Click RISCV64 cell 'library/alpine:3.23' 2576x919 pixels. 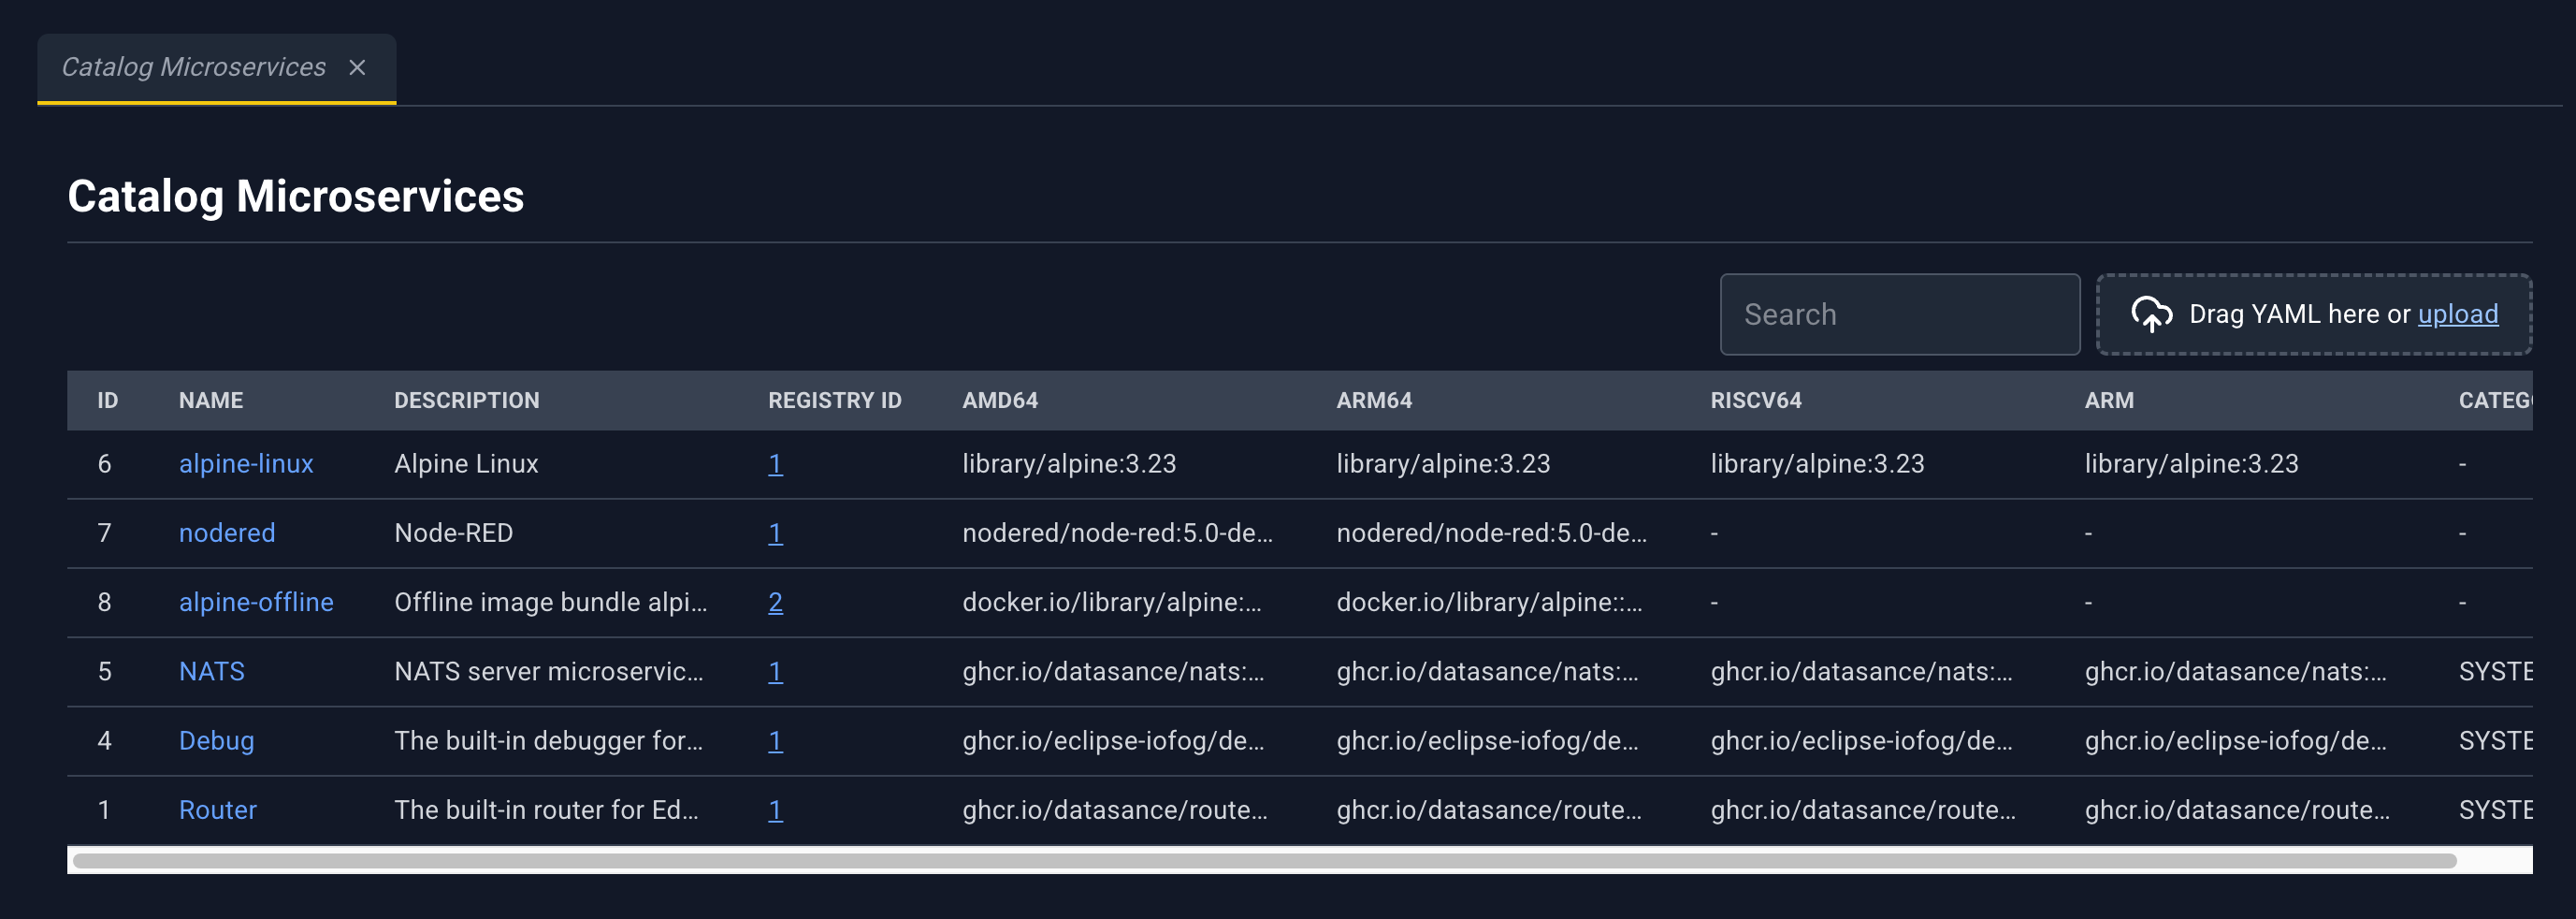coord(1817,464)
